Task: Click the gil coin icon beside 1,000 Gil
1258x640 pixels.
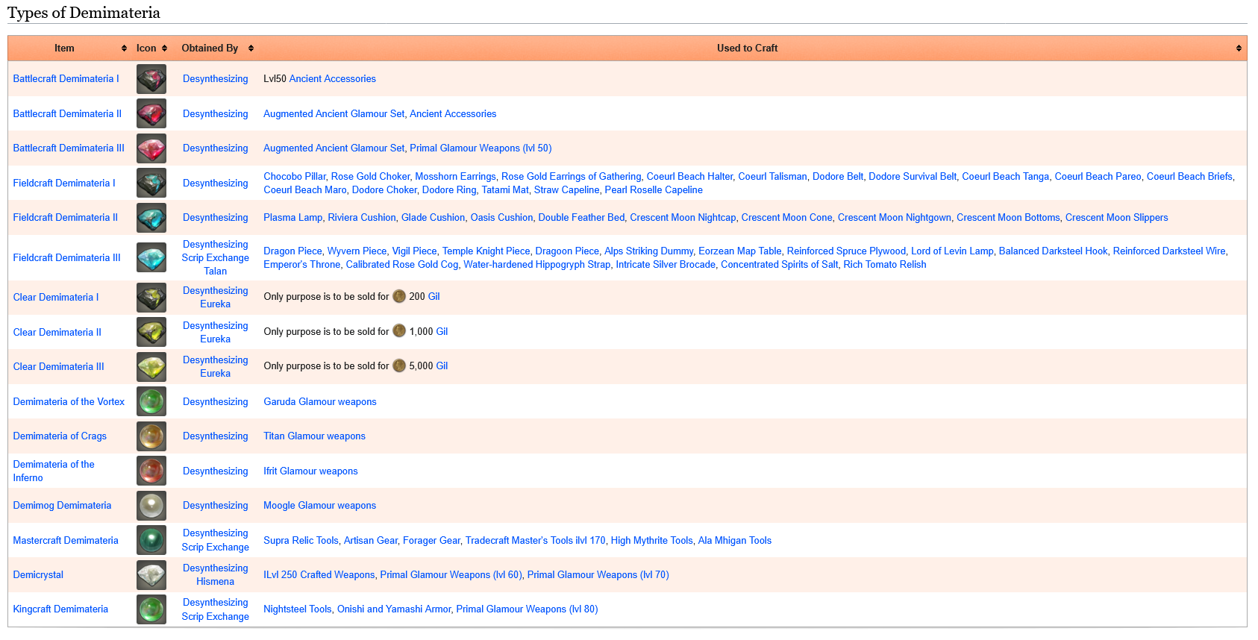Action: click(399, 331)
